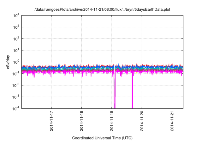
Task: Click the 2014-11-17 date label
Action: (51, 121)
